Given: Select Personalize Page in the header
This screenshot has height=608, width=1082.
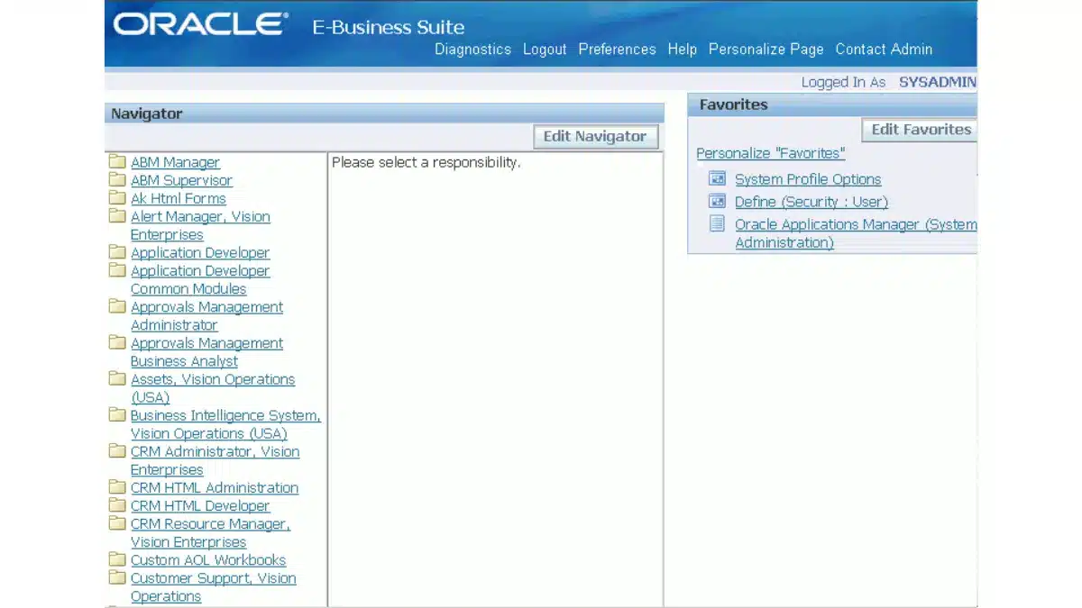Looking at the screenshot, I should tap(766, 50).
